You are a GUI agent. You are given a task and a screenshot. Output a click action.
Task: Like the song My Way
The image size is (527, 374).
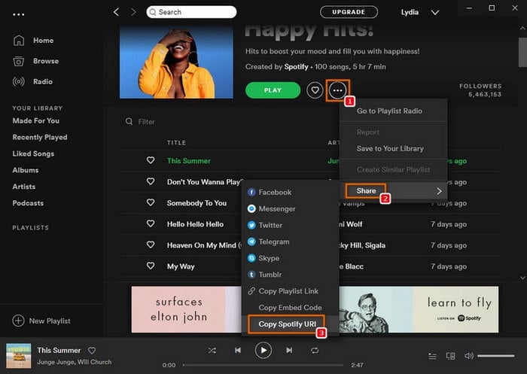coord(151,266)
